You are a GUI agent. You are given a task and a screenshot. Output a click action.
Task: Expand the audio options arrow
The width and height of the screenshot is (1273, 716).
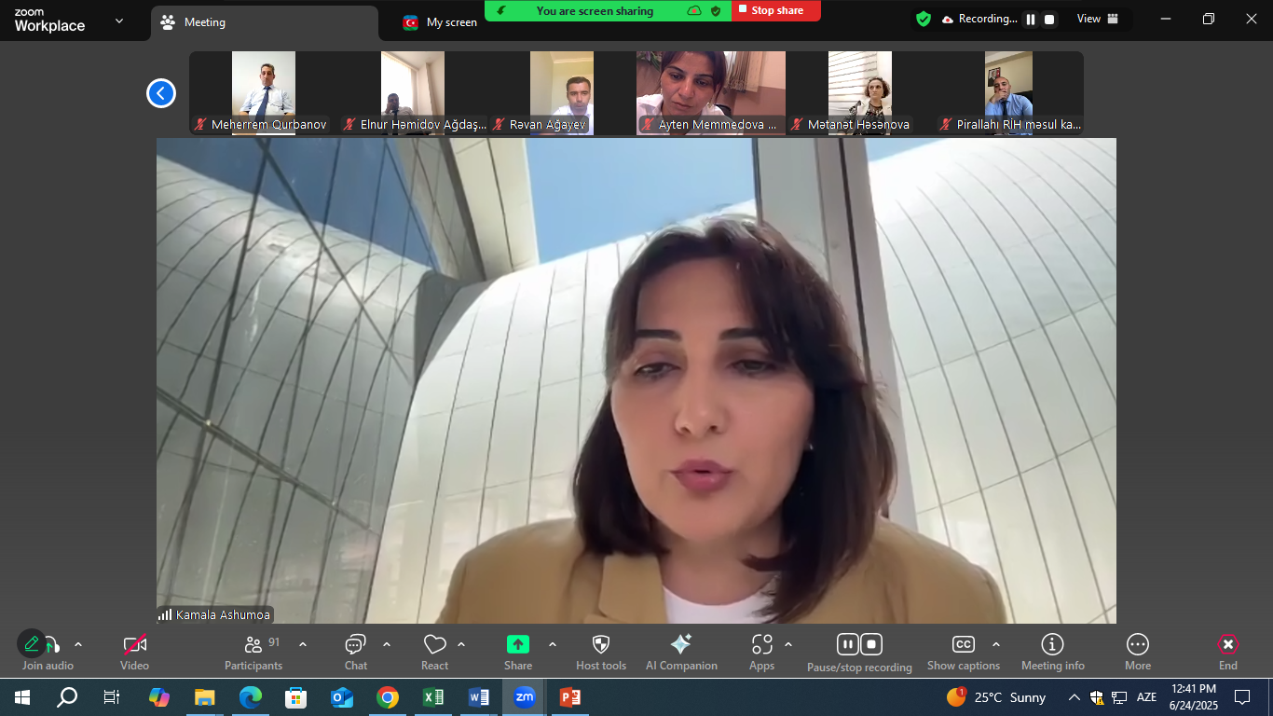click(78, 644)
